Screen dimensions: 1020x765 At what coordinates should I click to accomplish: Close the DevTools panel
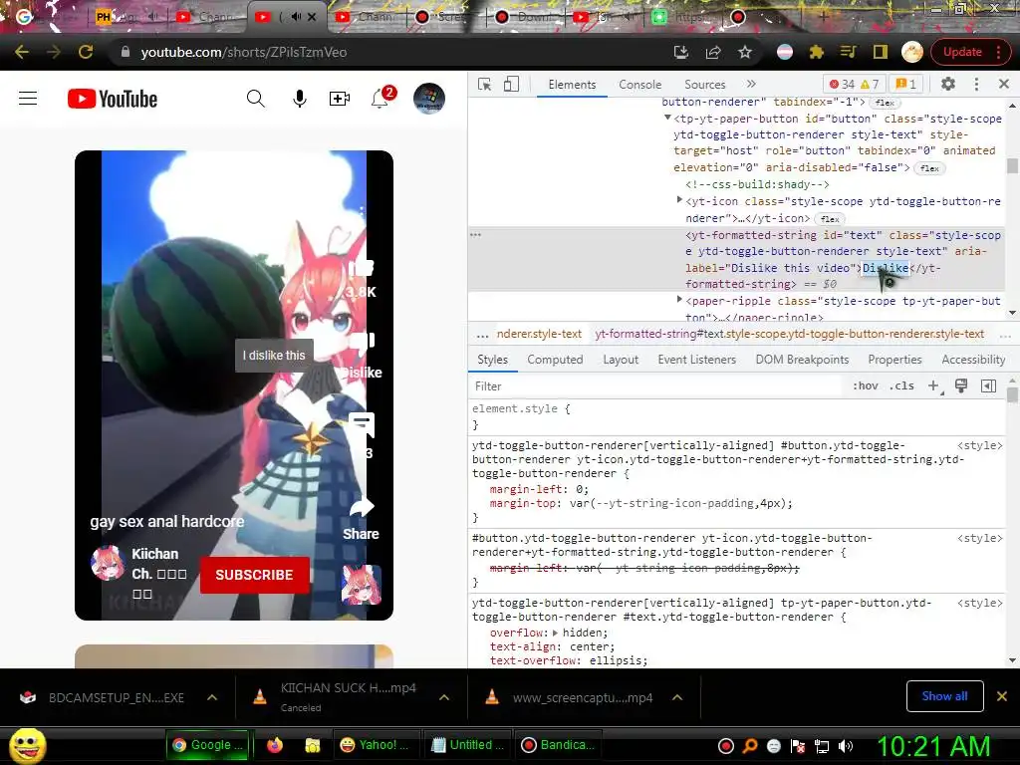[x=1004, y=84]
